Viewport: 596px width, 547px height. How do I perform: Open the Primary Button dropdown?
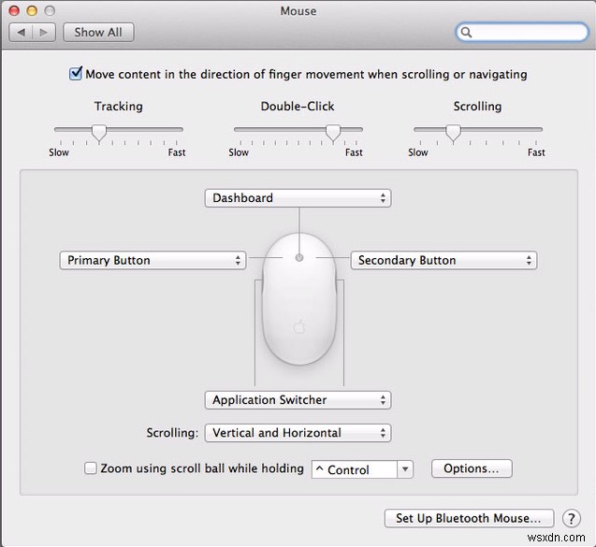tap(153, 260)
